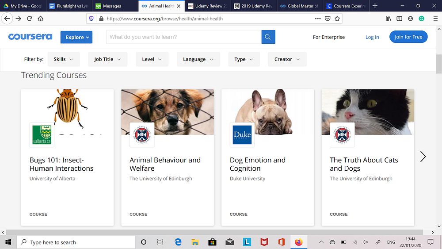This screenshot has height=249, width=442.
Task: Expand the Job Title filter
Action: pos(108,59)
